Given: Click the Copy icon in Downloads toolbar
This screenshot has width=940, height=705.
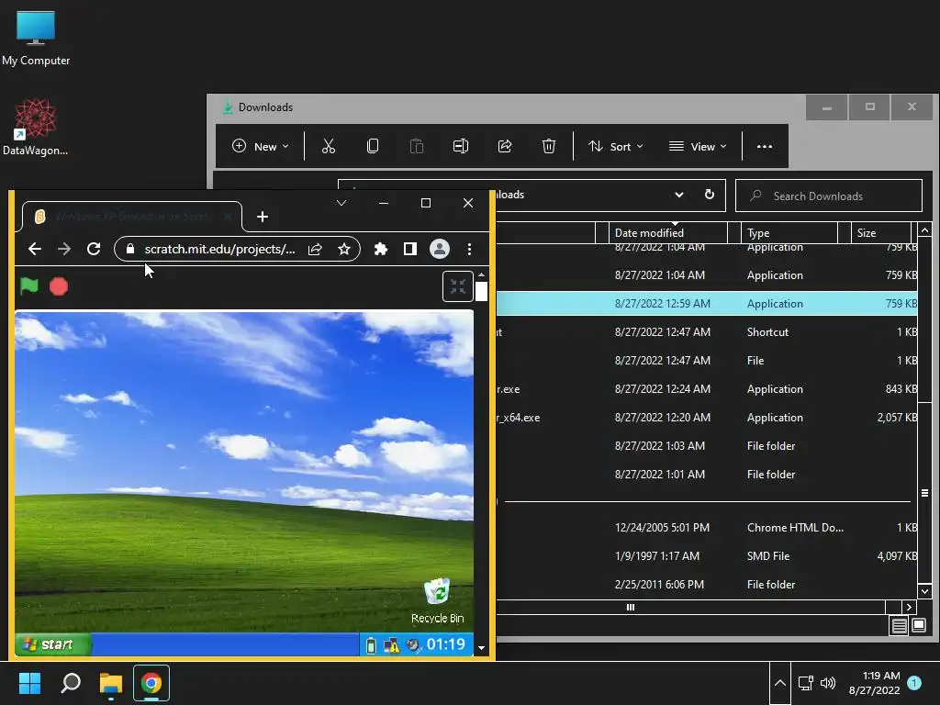Looking at the screenshot, I should tap(373, 146).
